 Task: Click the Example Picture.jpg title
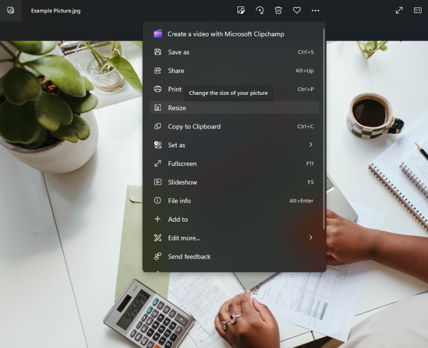(x=56, y=10)
